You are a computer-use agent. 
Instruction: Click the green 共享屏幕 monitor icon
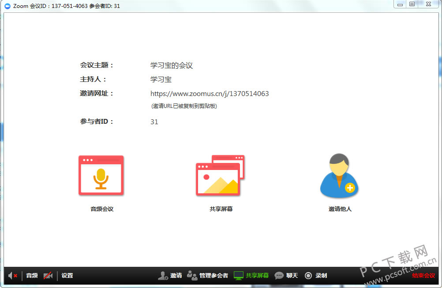pyautogui.click(x=239, y=276)
